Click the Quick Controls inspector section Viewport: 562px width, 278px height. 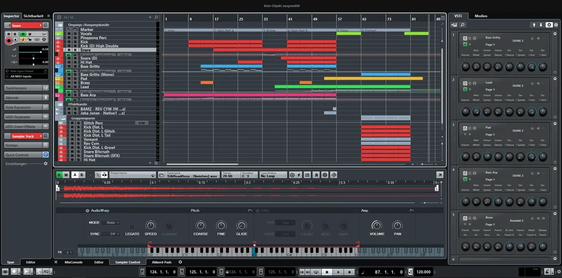click(x=26, y=155)
